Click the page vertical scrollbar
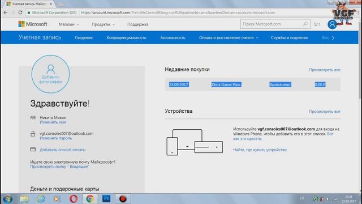Viewport: 362px width, 204px height. pyautogui.click(x=360, y=61)
